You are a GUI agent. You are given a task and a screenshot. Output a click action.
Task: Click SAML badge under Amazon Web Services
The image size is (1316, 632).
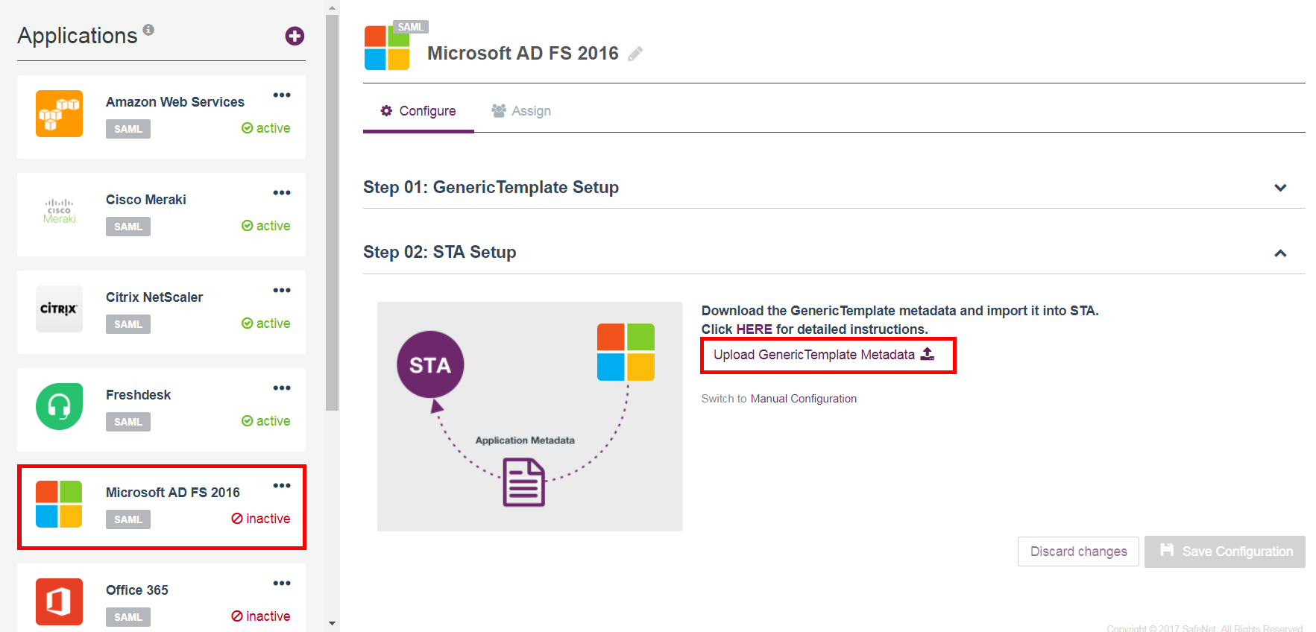point(128,129)
